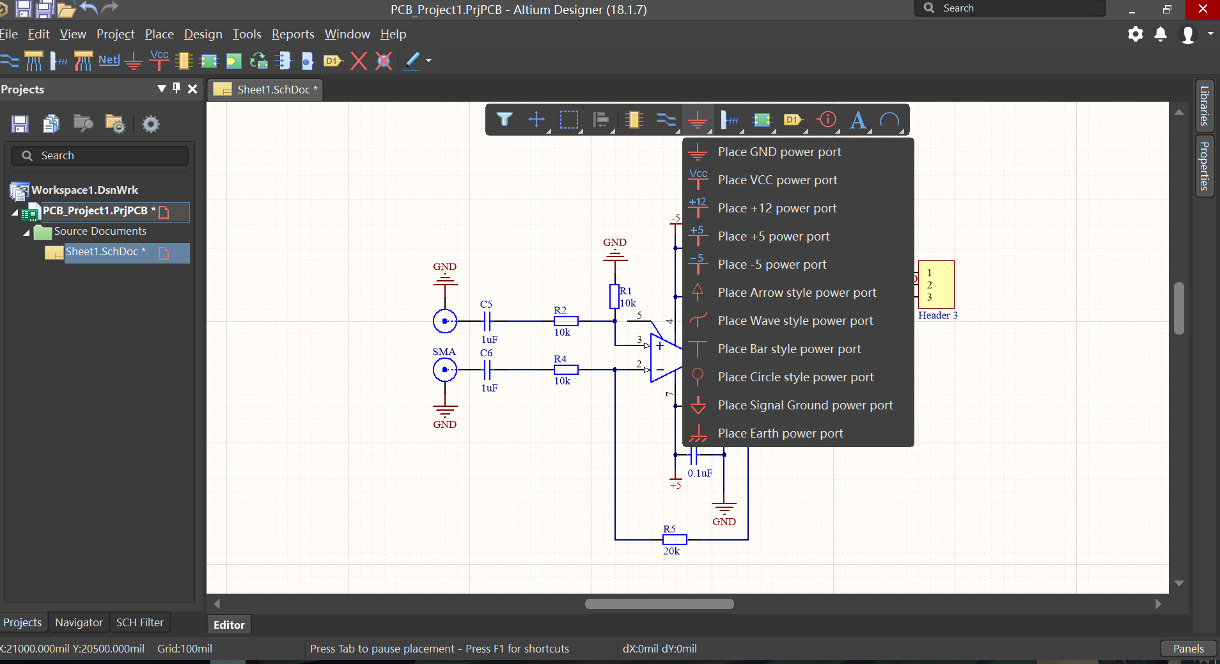
Task: Switch to the Navigator panel tab
Action: 79,622
